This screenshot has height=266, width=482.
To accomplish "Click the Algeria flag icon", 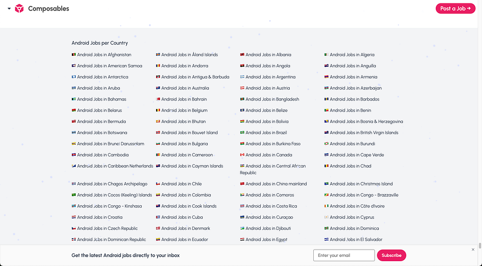I will (326, 55).
